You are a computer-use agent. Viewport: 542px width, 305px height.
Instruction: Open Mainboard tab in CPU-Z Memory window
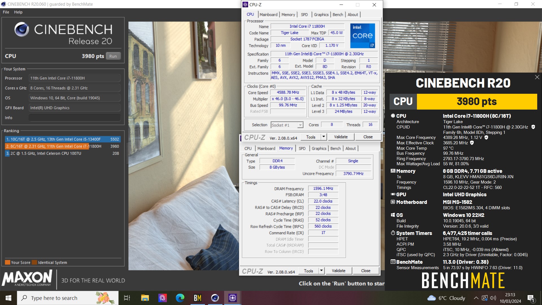click(266, 149)
